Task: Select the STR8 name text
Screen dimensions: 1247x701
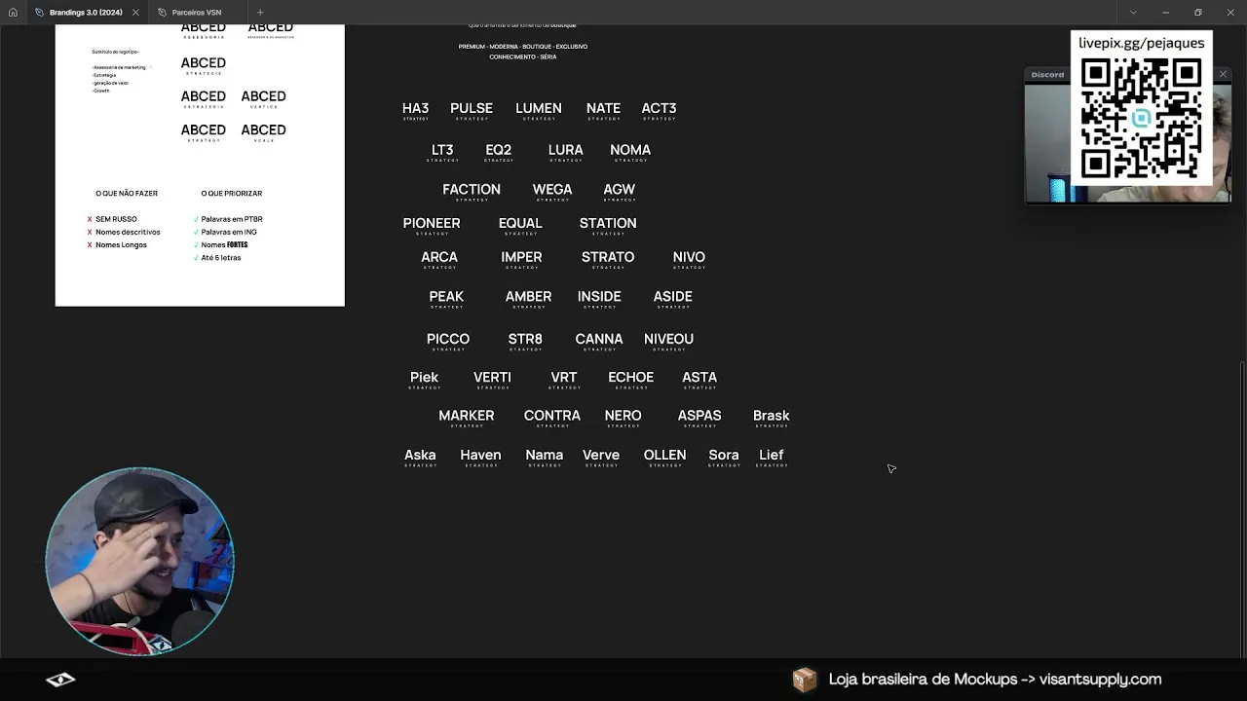Action: (525, 339)
